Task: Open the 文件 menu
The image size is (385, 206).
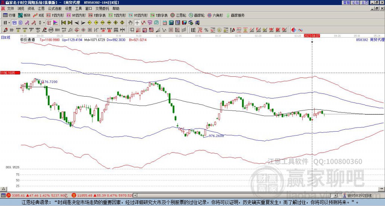Action: (x=11, y=9)
